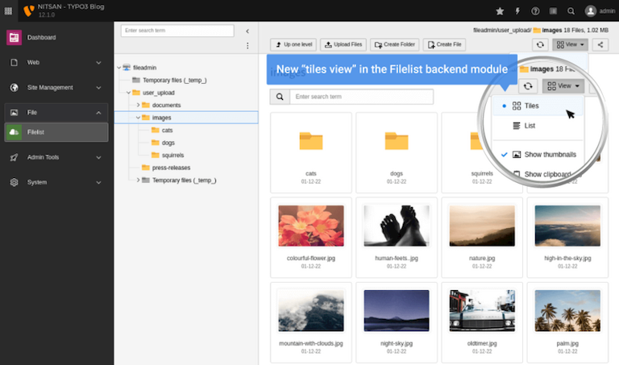Click the colourful-flower.jpg thumbnail

click(x=311, y=226)
